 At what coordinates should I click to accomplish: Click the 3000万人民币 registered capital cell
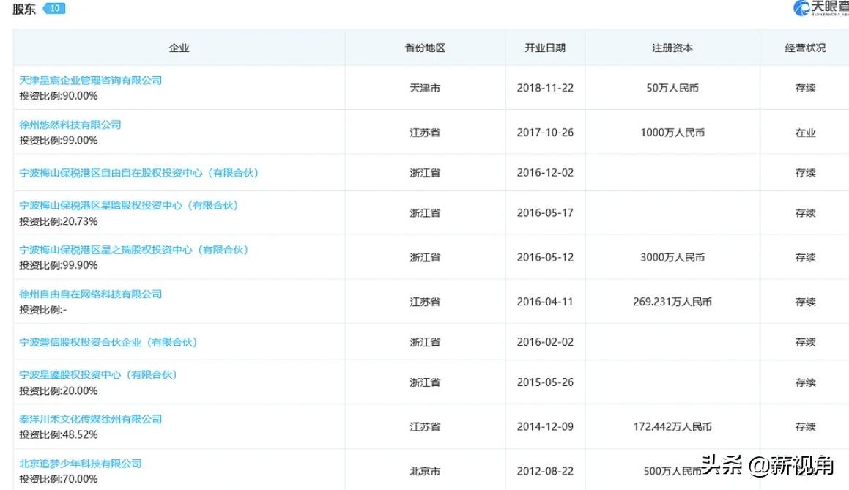coord(672,258)
